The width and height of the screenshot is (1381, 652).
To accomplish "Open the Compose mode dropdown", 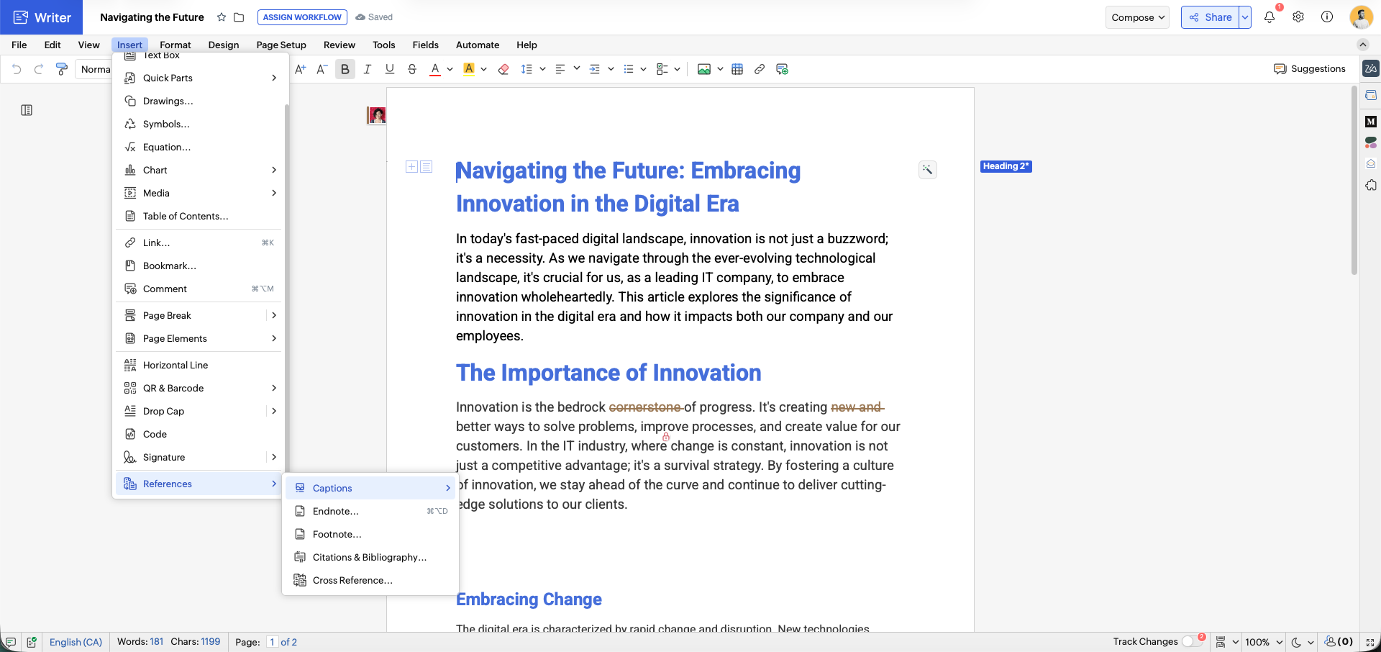I will click(x=1137, y=17).
